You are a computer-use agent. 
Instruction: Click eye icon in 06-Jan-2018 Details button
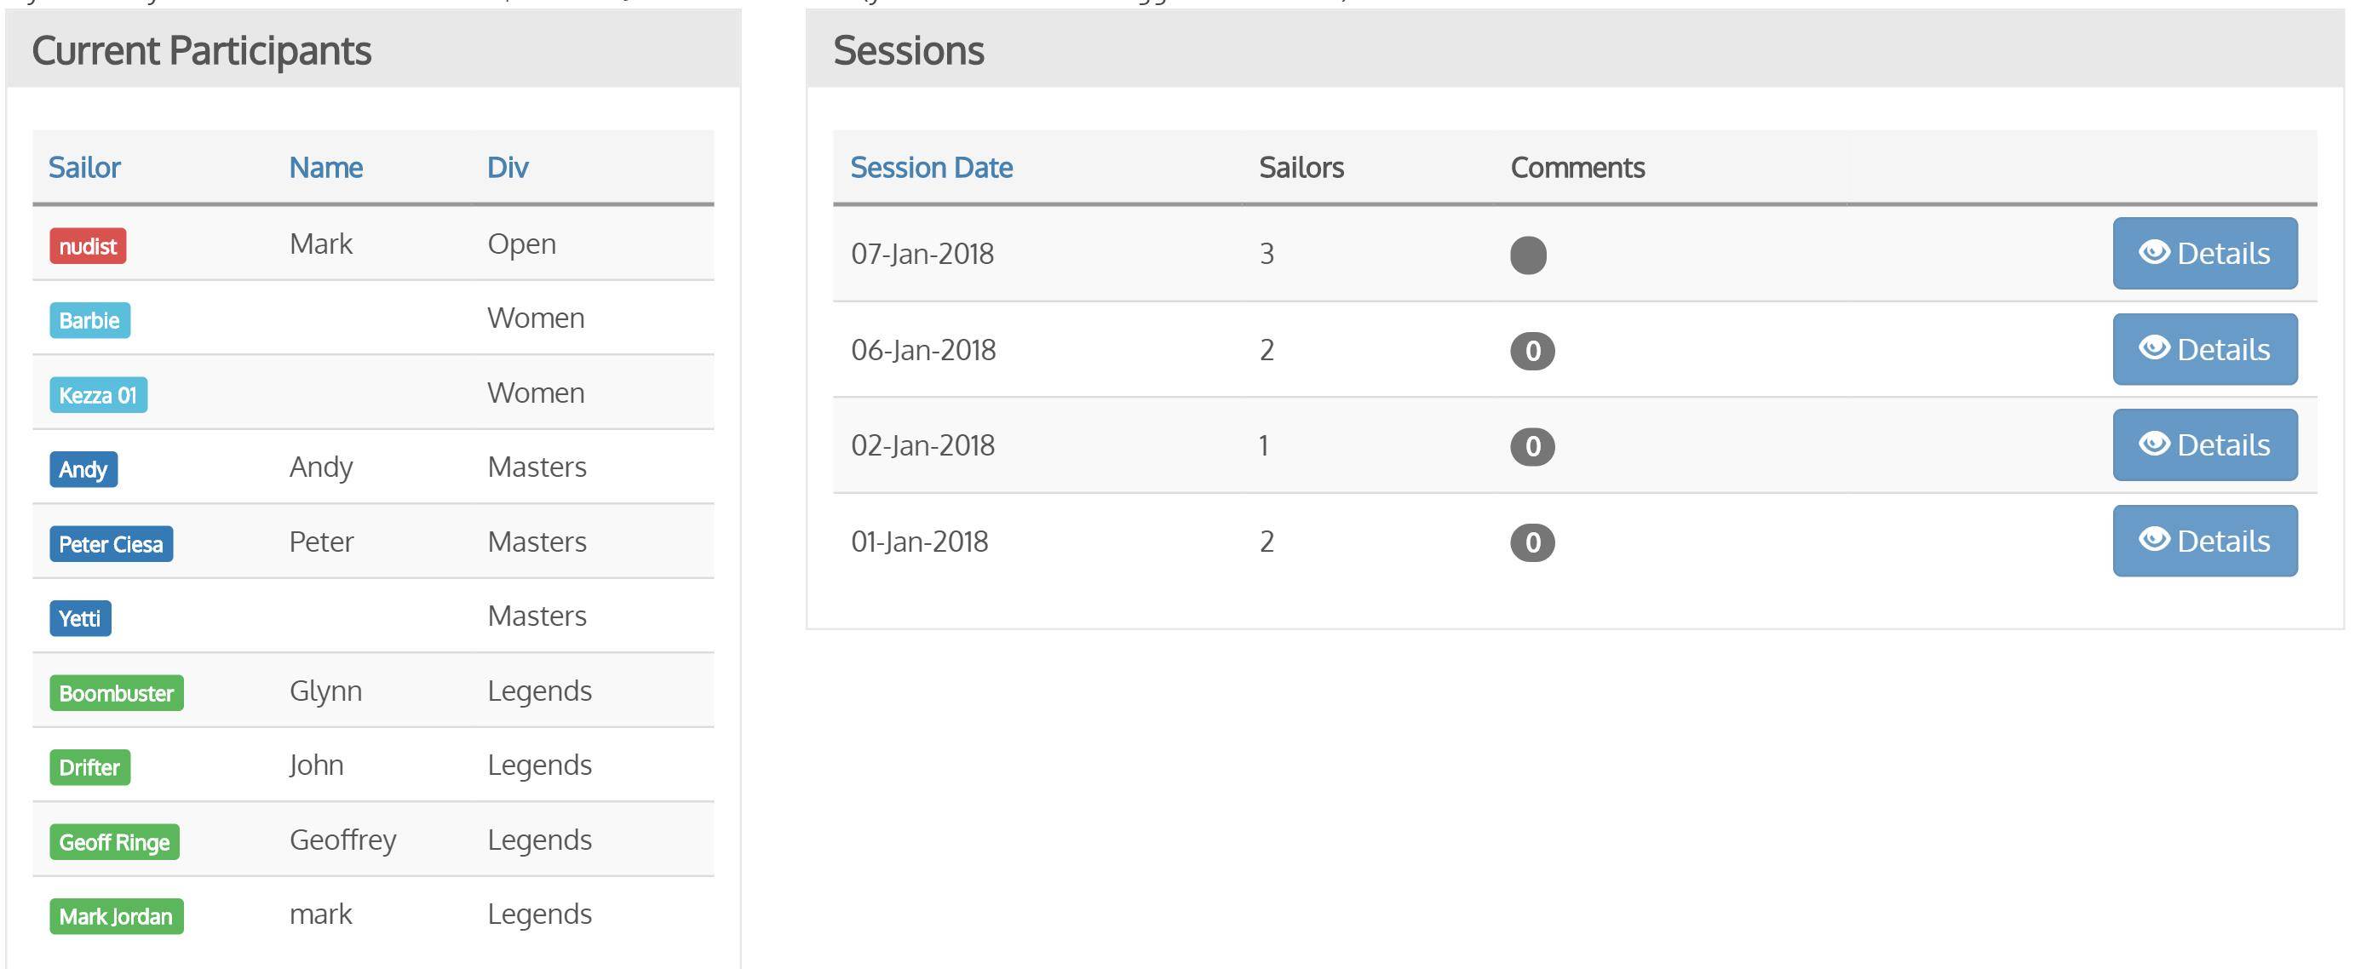pos(2154,348)
